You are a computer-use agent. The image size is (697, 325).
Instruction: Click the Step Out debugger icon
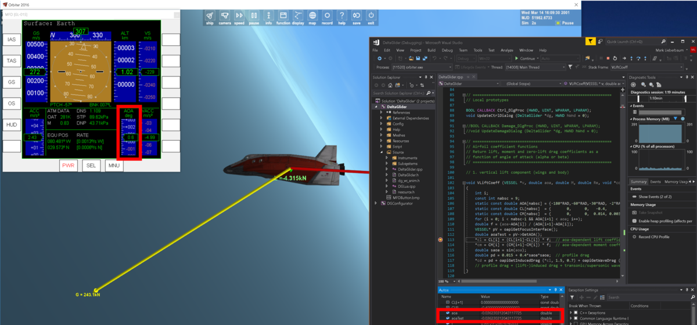point(645,59)
